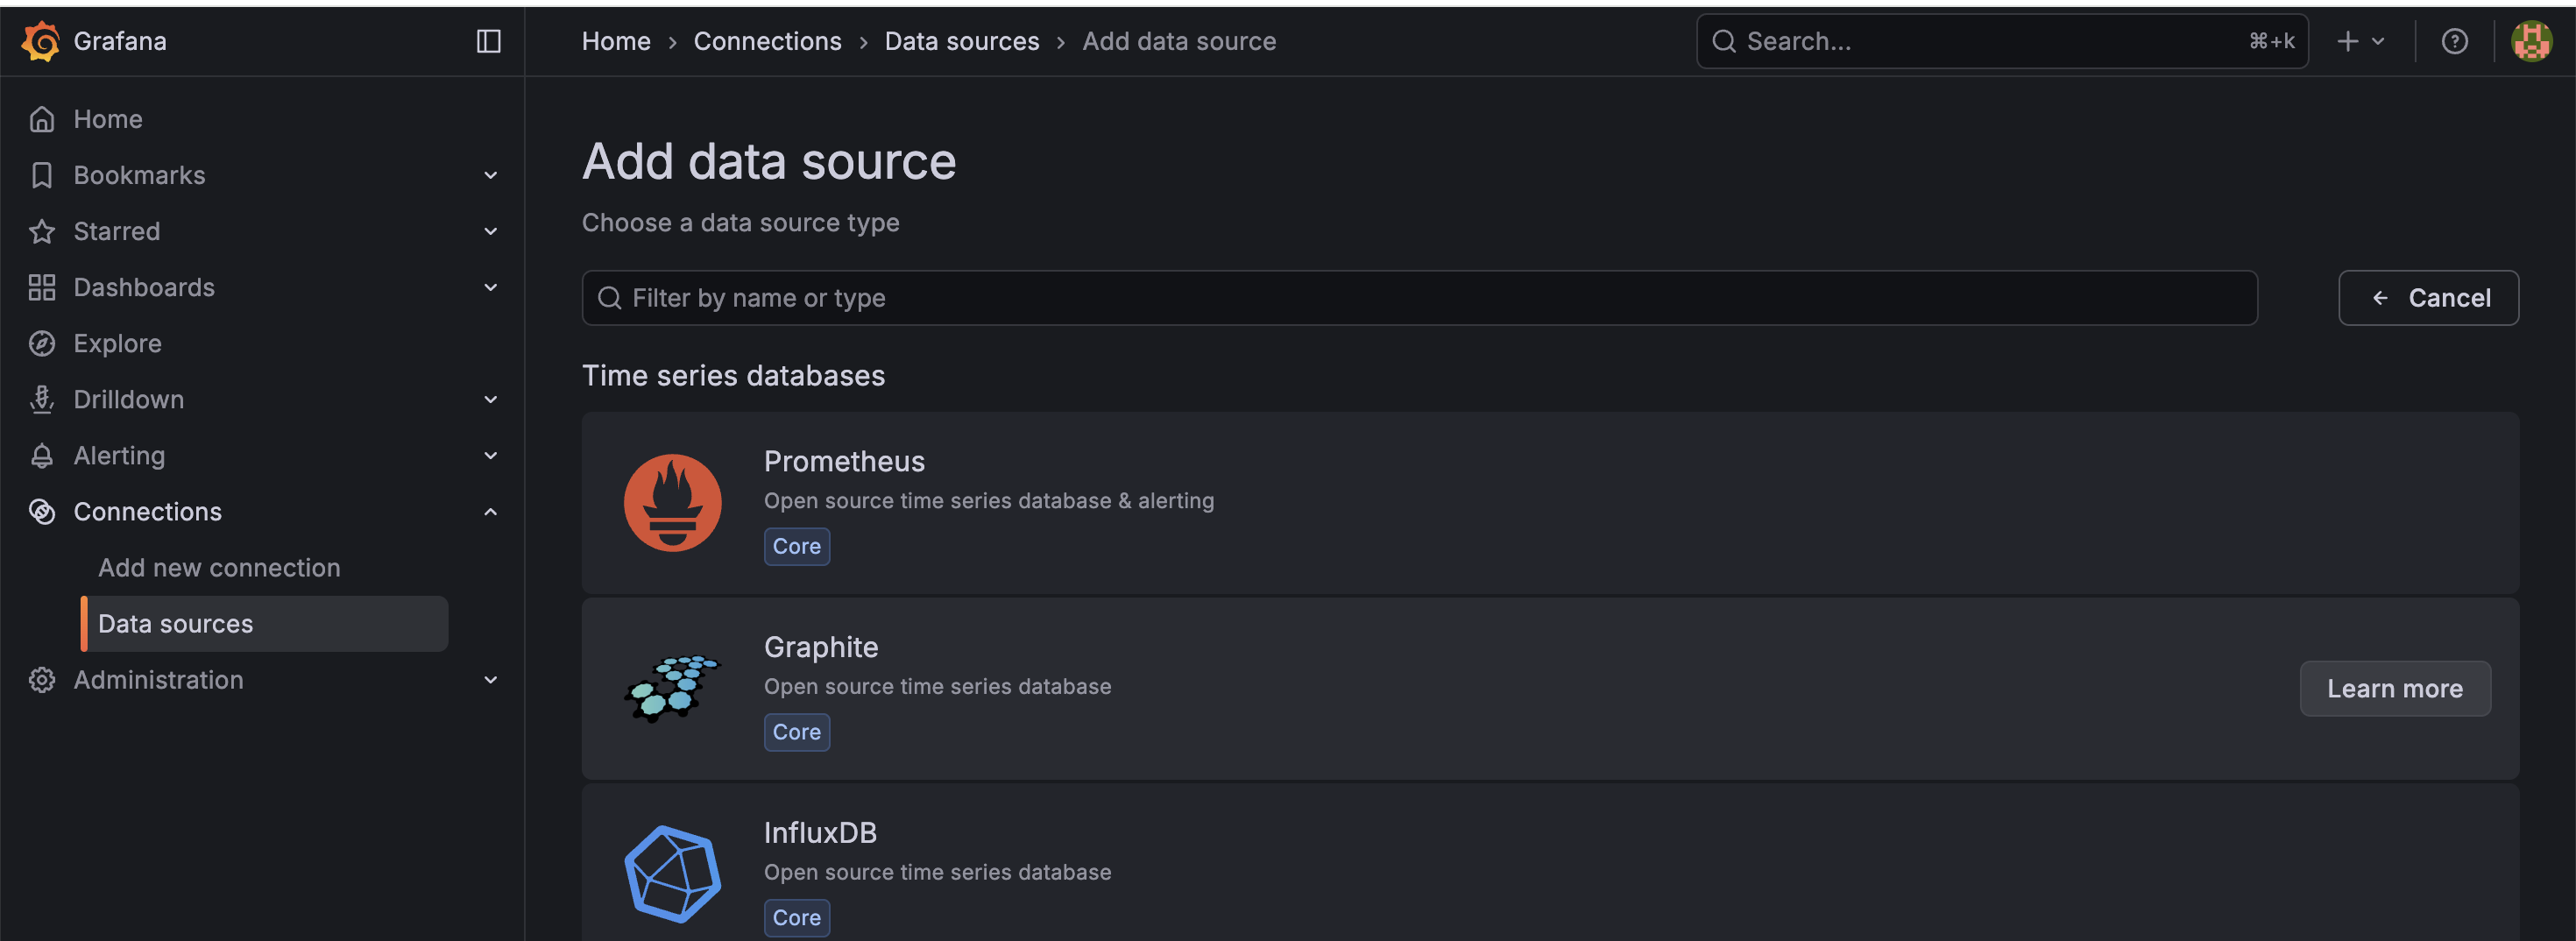The height and width of the screenshot is (941, 2576).
Task: Click the Connections breadcrumb link
Action: point(767,41)
